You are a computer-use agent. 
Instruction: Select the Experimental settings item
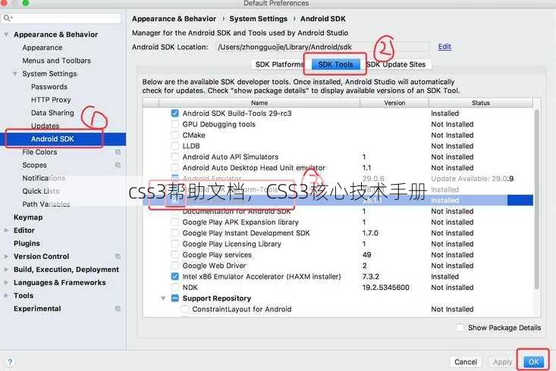(x=37, y=309)
